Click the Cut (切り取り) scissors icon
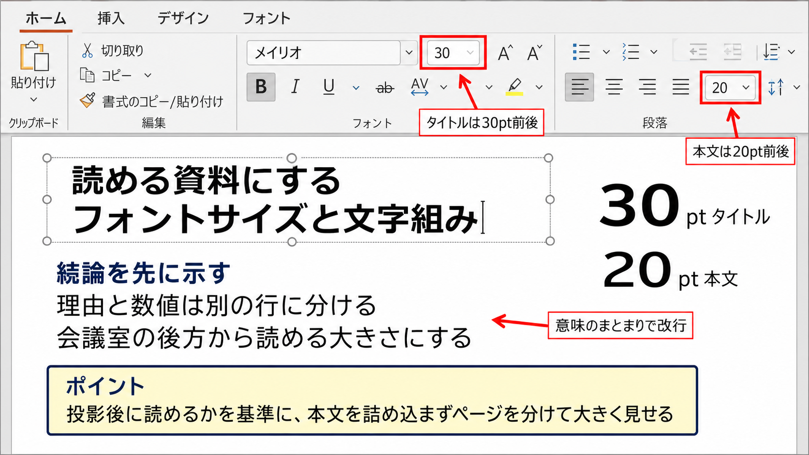 87,50
